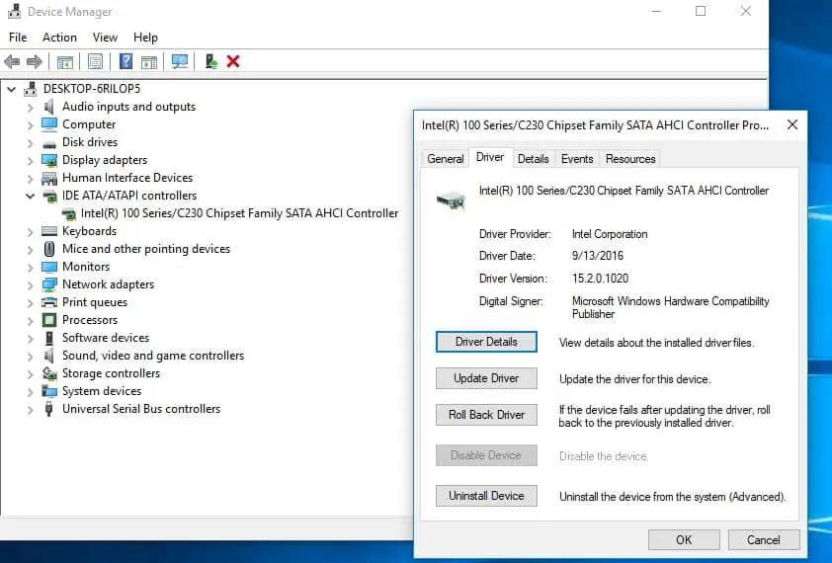The image size is (832, 563).
Task: Select the Software devices tree label
Action: pyautogui.click(x=106, y=338)
